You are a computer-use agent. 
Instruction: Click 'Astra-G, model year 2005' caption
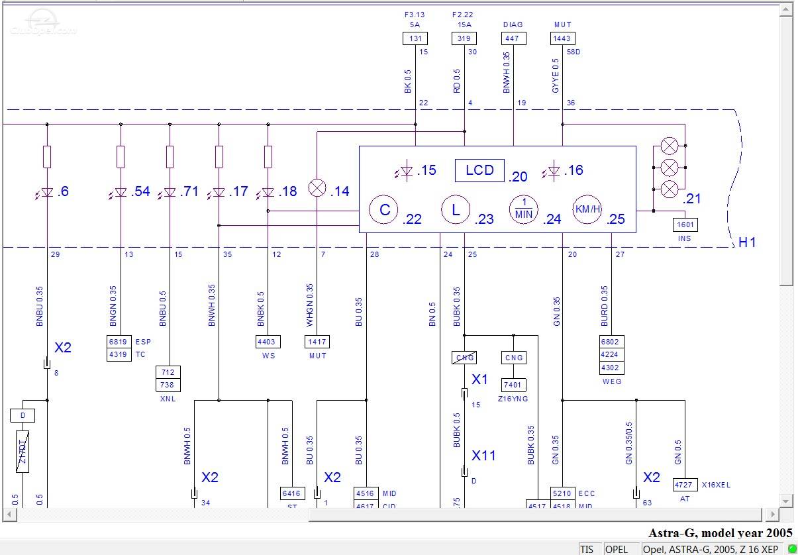pos(720,533)
